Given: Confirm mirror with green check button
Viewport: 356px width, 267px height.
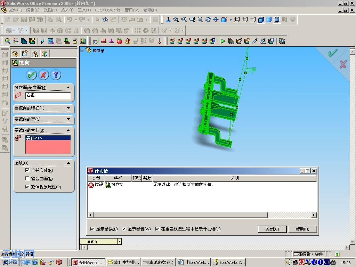Looking at the screenshot, I should pos(31,75).
